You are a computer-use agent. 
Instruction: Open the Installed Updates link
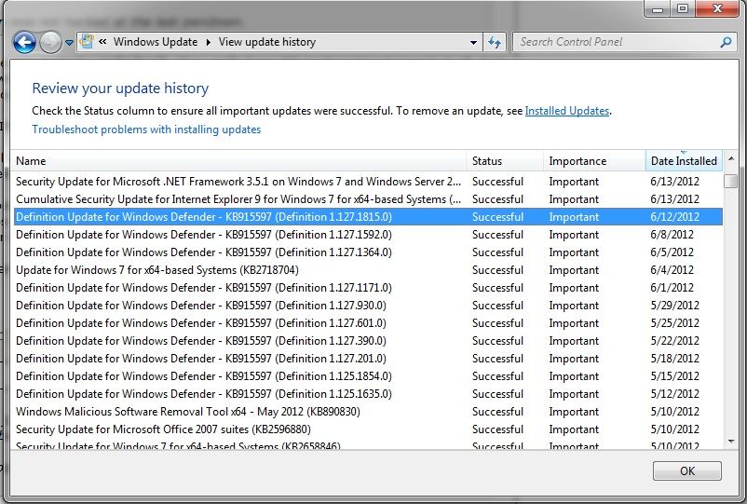pos(567,111)
